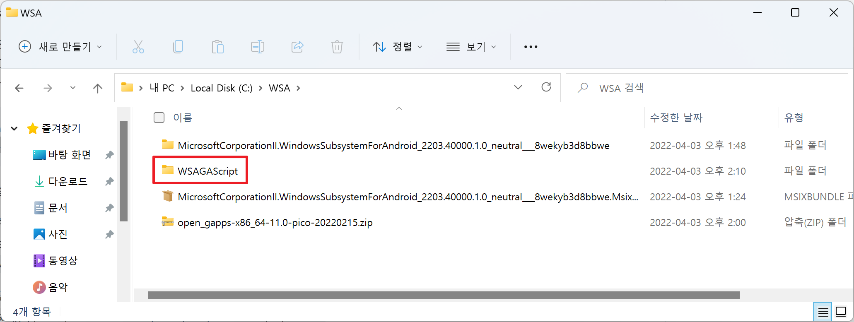
Task: Click the horizontal scrollbar thumb
Action: 444,295
